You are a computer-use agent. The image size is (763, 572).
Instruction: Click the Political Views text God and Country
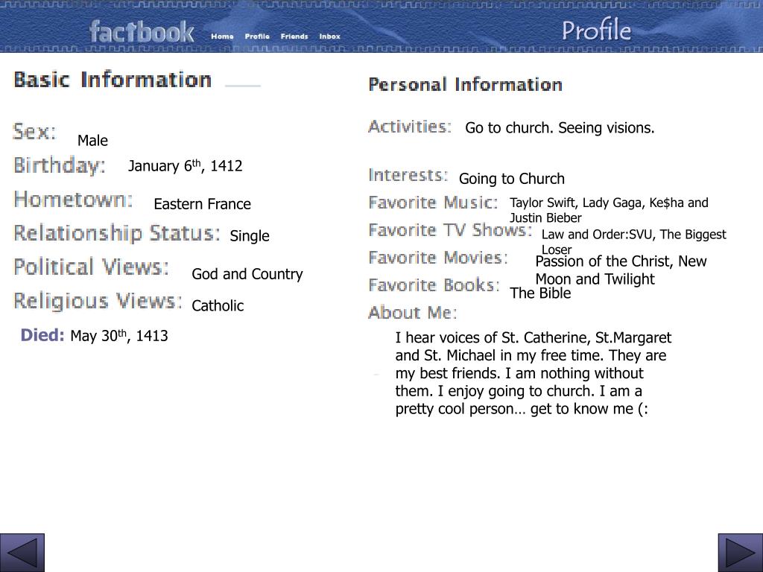[247, 274]
